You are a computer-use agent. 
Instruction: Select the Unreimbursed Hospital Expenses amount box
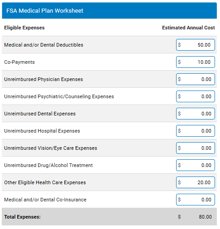click(x=196, y=131)
